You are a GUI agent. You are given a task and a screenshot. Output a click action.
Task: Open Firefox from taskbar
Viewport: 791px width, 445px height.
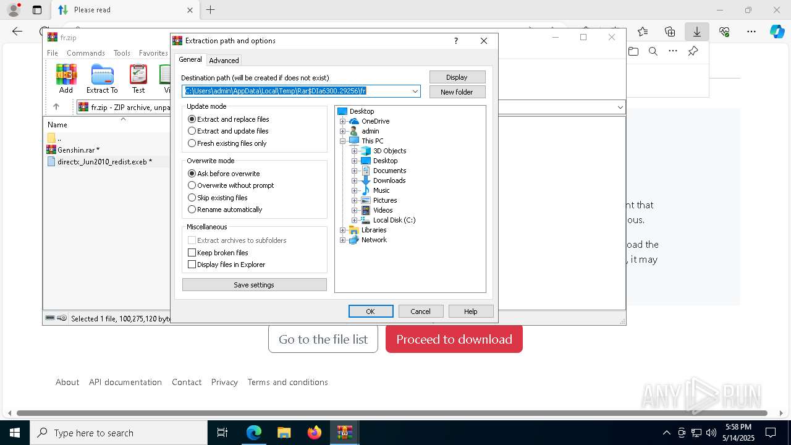314,433
